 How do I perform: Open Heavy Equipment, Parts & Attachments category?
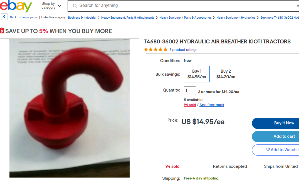128,18
